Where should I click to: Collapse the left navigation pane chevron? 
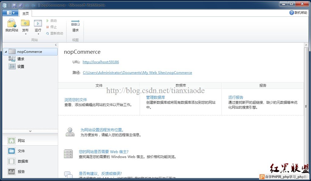(56, 45)
